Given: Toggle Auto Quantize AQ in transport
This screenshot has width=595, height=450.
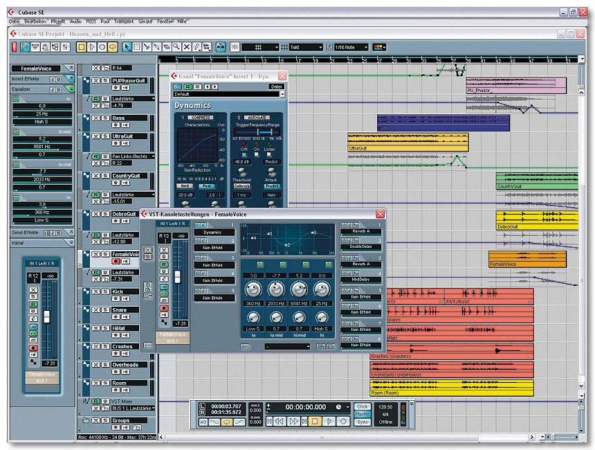Looking at the screenshot, I should (x=203, y=422).
